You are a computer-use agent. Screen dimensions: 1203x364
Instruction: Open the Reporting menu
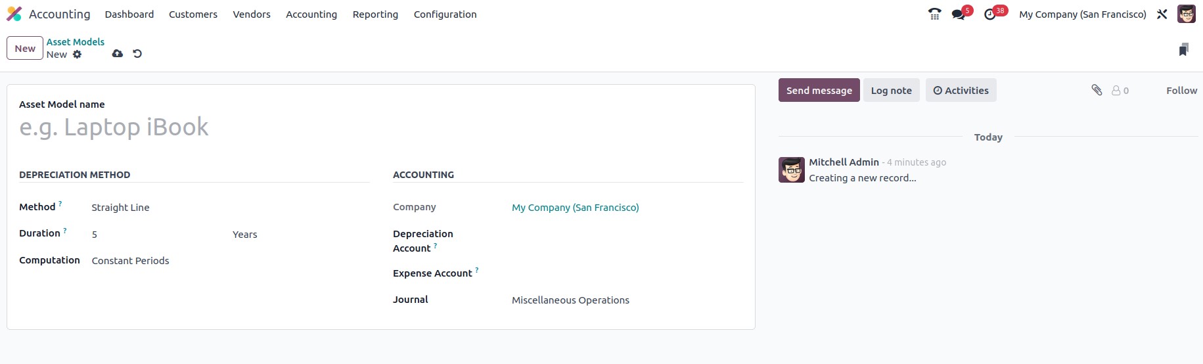(x=375, y=14)
